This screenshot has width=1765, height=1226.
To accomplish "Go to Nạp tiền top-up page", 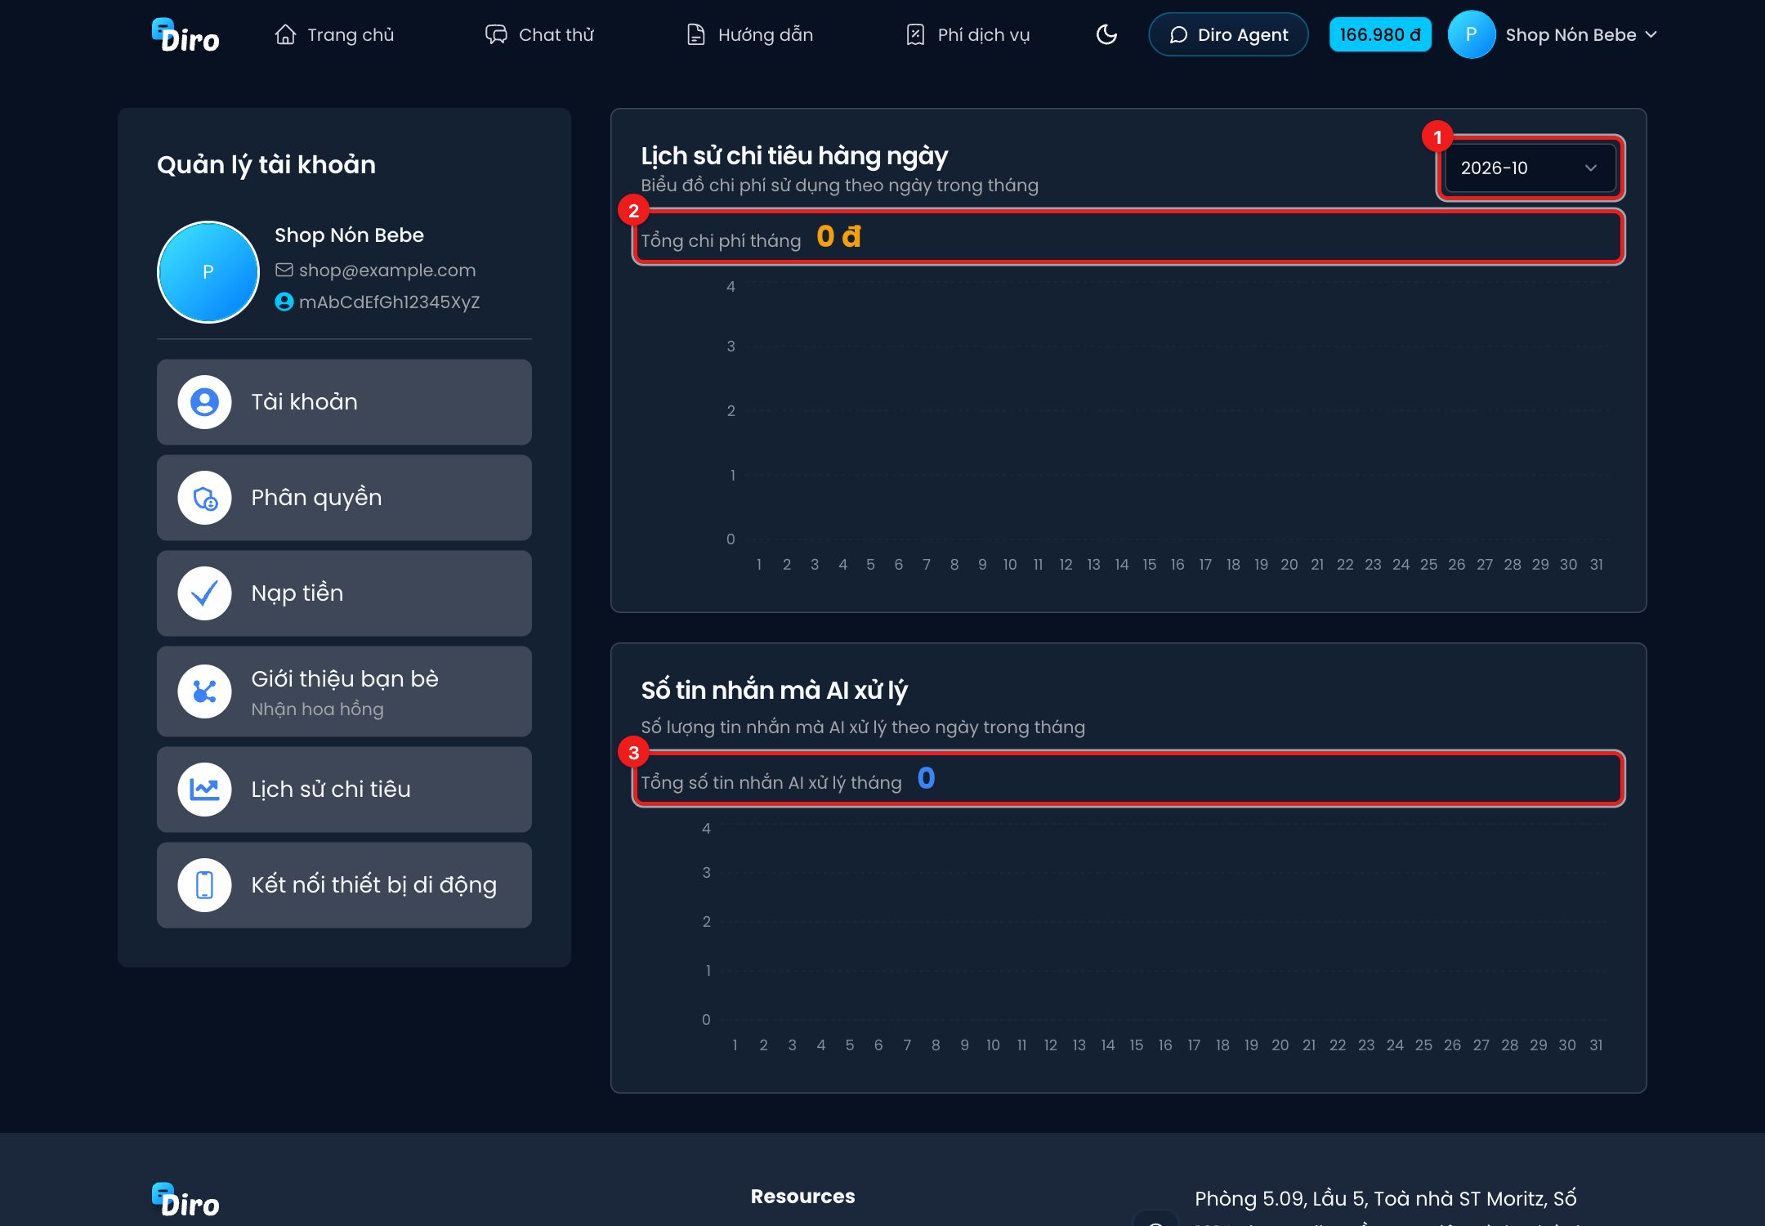I will (344, 593).
